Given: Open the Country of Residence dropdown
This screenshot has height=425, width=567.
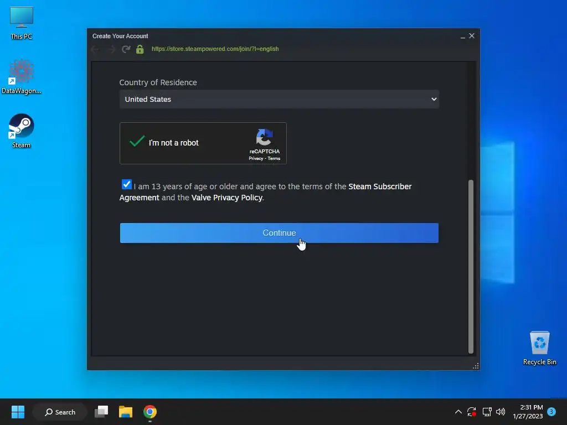Looking at the screenshot, I should click(279, 100).
